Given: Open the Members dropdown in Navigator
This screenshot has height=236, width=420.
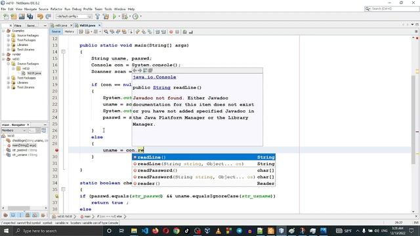Looking at the screenshot, I should (x=14, y=130).
